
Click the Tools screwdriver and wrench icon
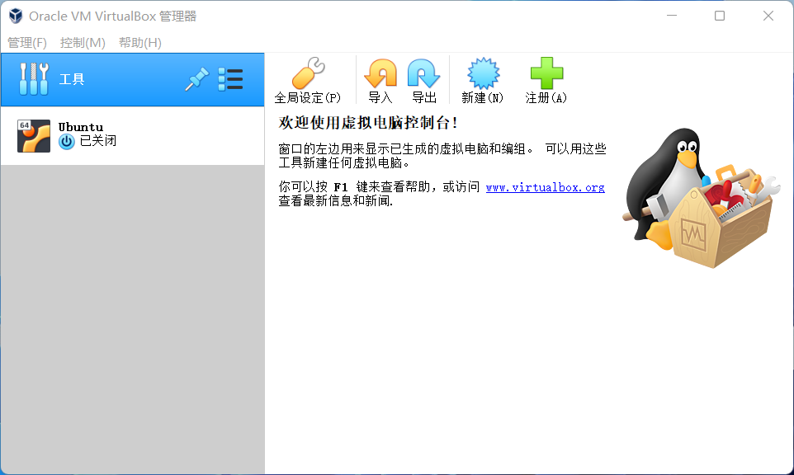pos(34,79)
